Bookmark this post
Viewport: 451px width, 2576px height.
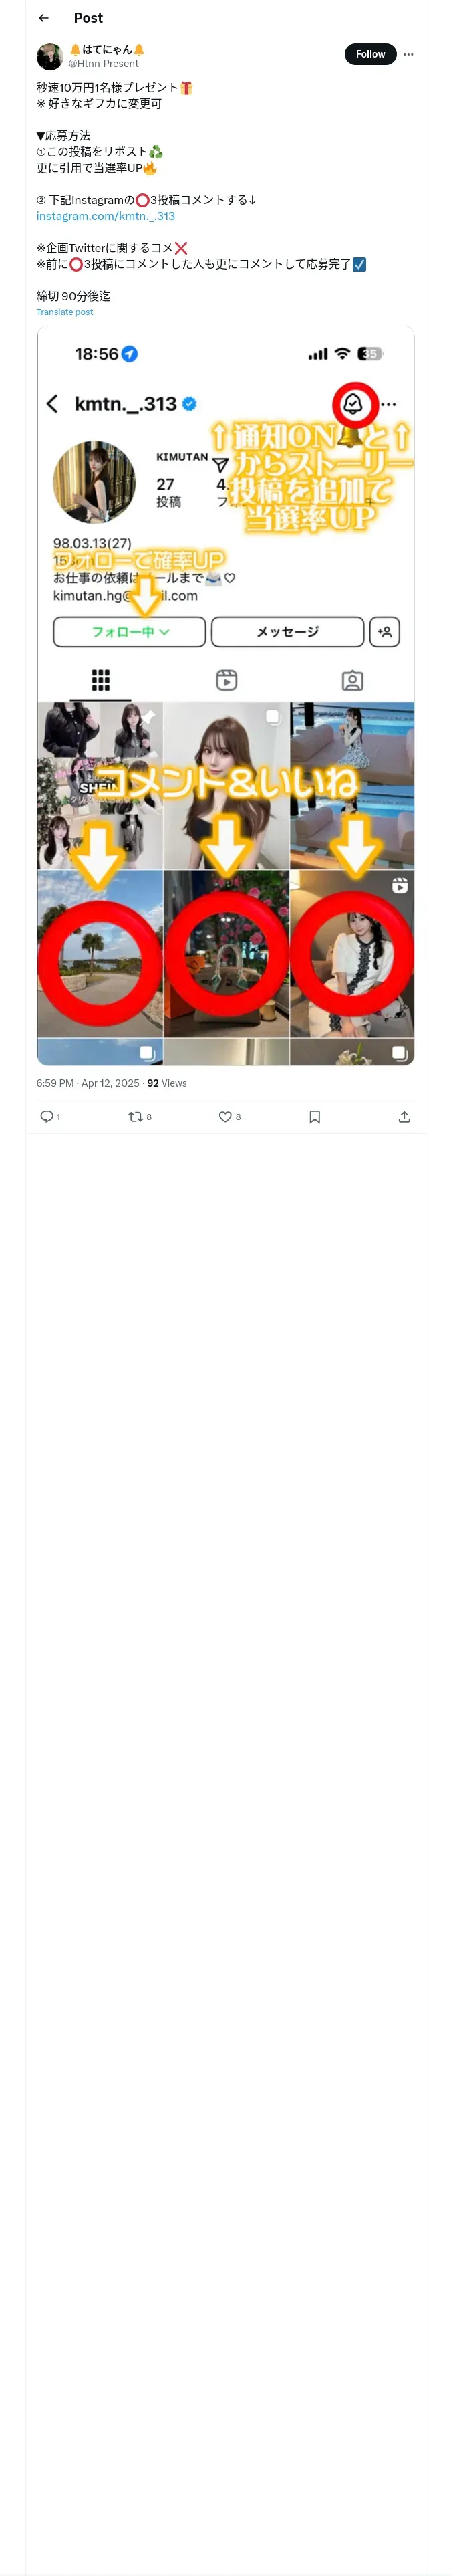314,1116
